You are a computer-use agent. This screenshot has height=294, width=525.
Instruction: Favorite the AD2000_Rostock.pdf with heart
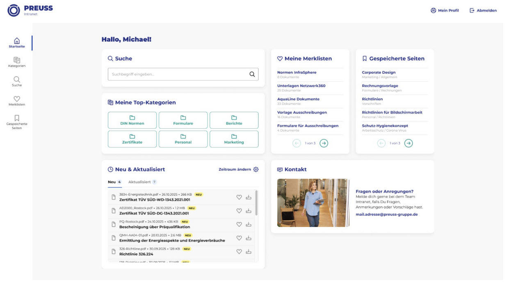pyautogui.click(x=239, y=211)
